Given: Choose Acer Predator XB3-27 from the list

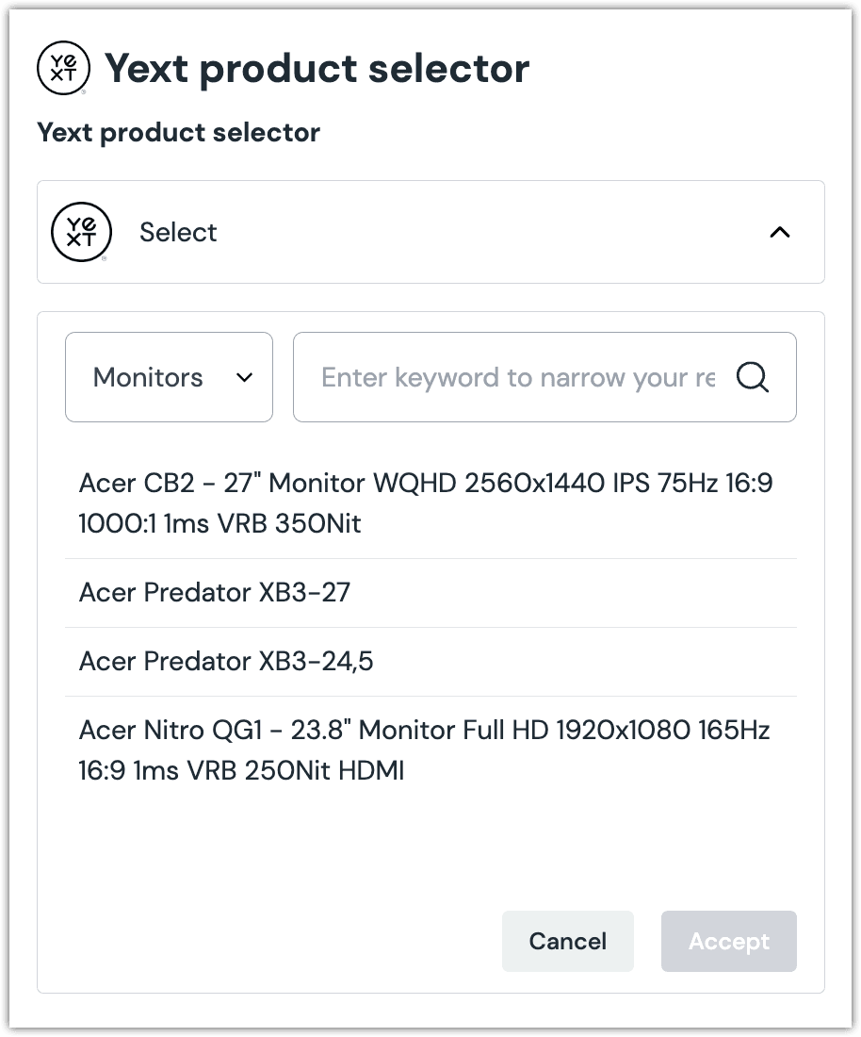Looking at the screenshot, I should (x=430, y=593).
